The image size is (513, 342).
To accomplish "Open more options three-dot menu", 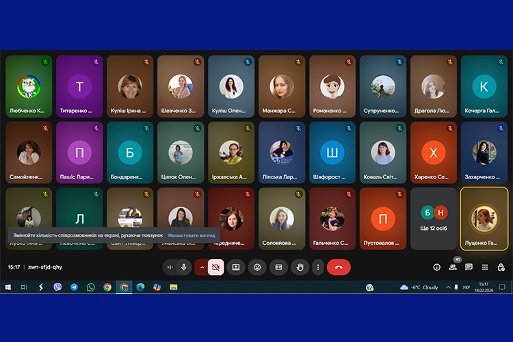I will coord(317,267).
